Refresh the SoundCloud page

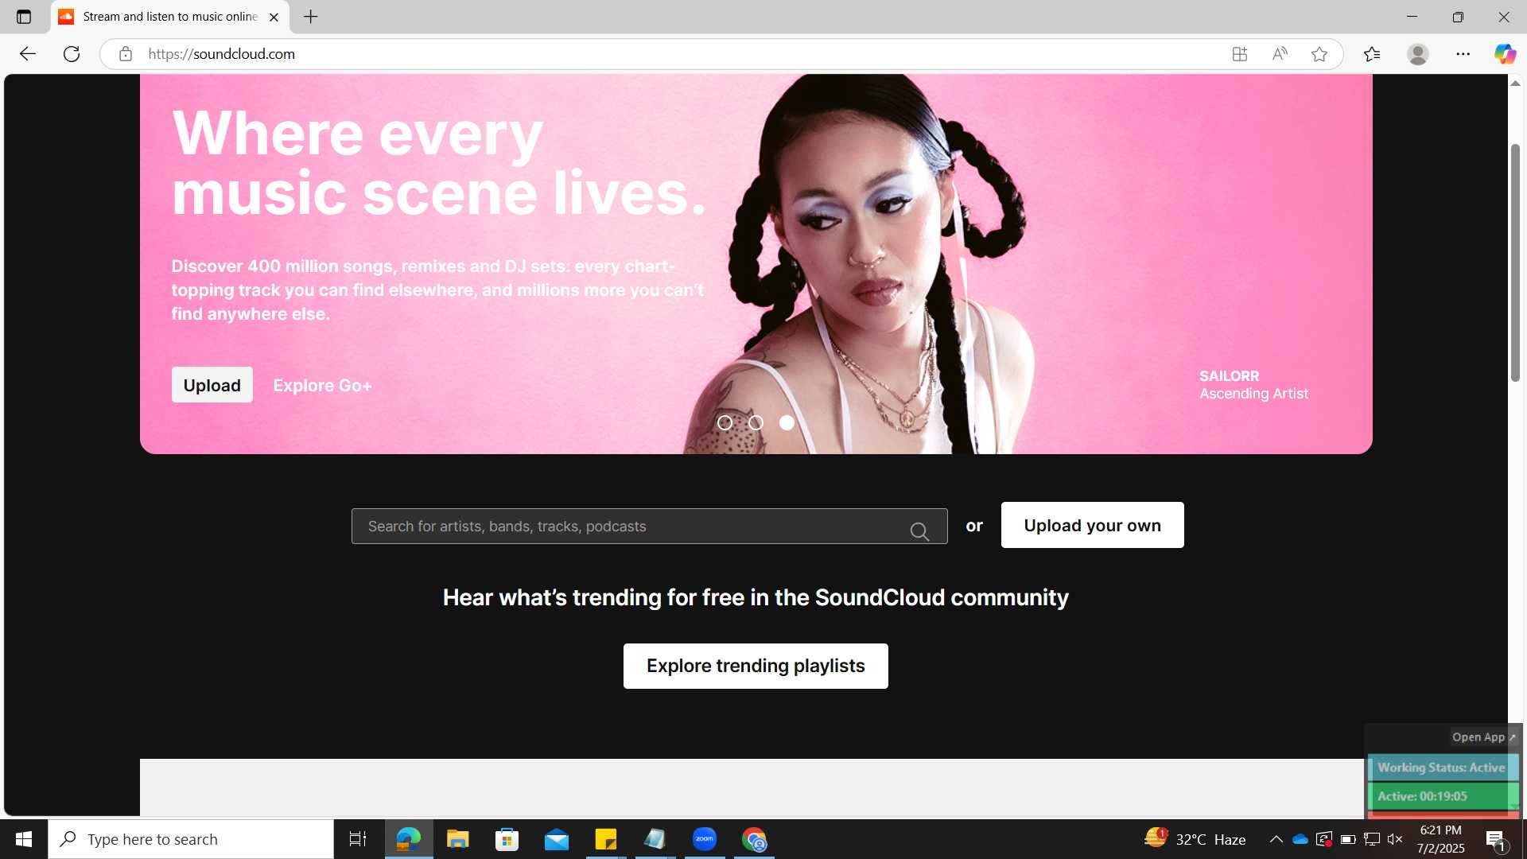[x=72, y=54]
